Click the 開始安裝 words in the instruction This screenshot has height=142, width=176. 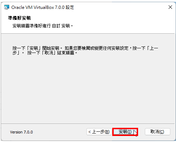coord(51,48)
